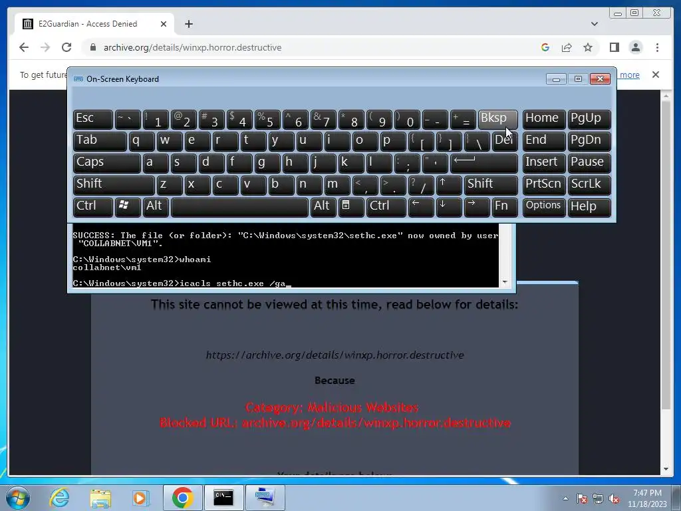The image size is (681, 511).
Task: Toggle the left Alt key
Action: [156, 206]
